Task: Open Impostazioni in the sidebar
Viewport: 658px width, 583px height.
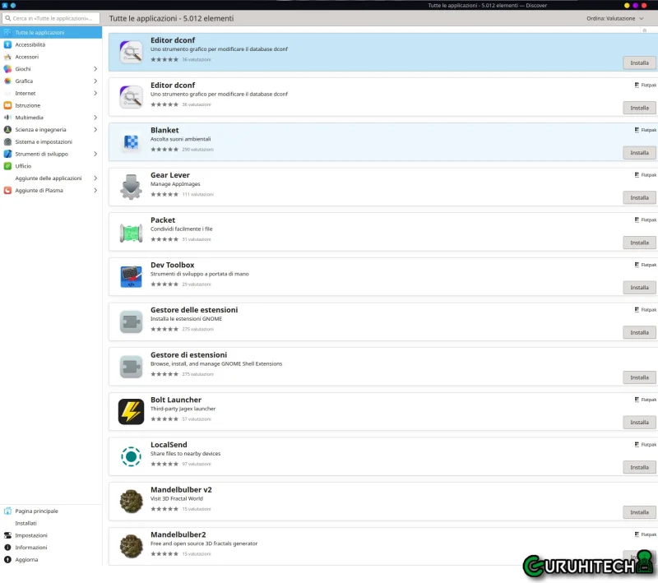Action: click(x=31, y=535)
